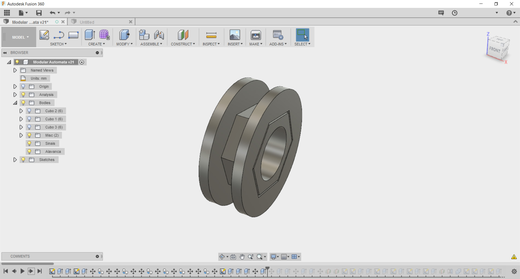
Task: Expand the Sketches folder
Action: [15, 160]
